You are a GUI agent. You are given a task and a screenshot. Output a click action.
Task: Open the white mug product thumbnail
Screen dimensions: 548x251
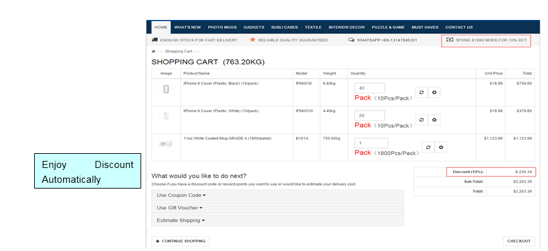coord(166,144)
